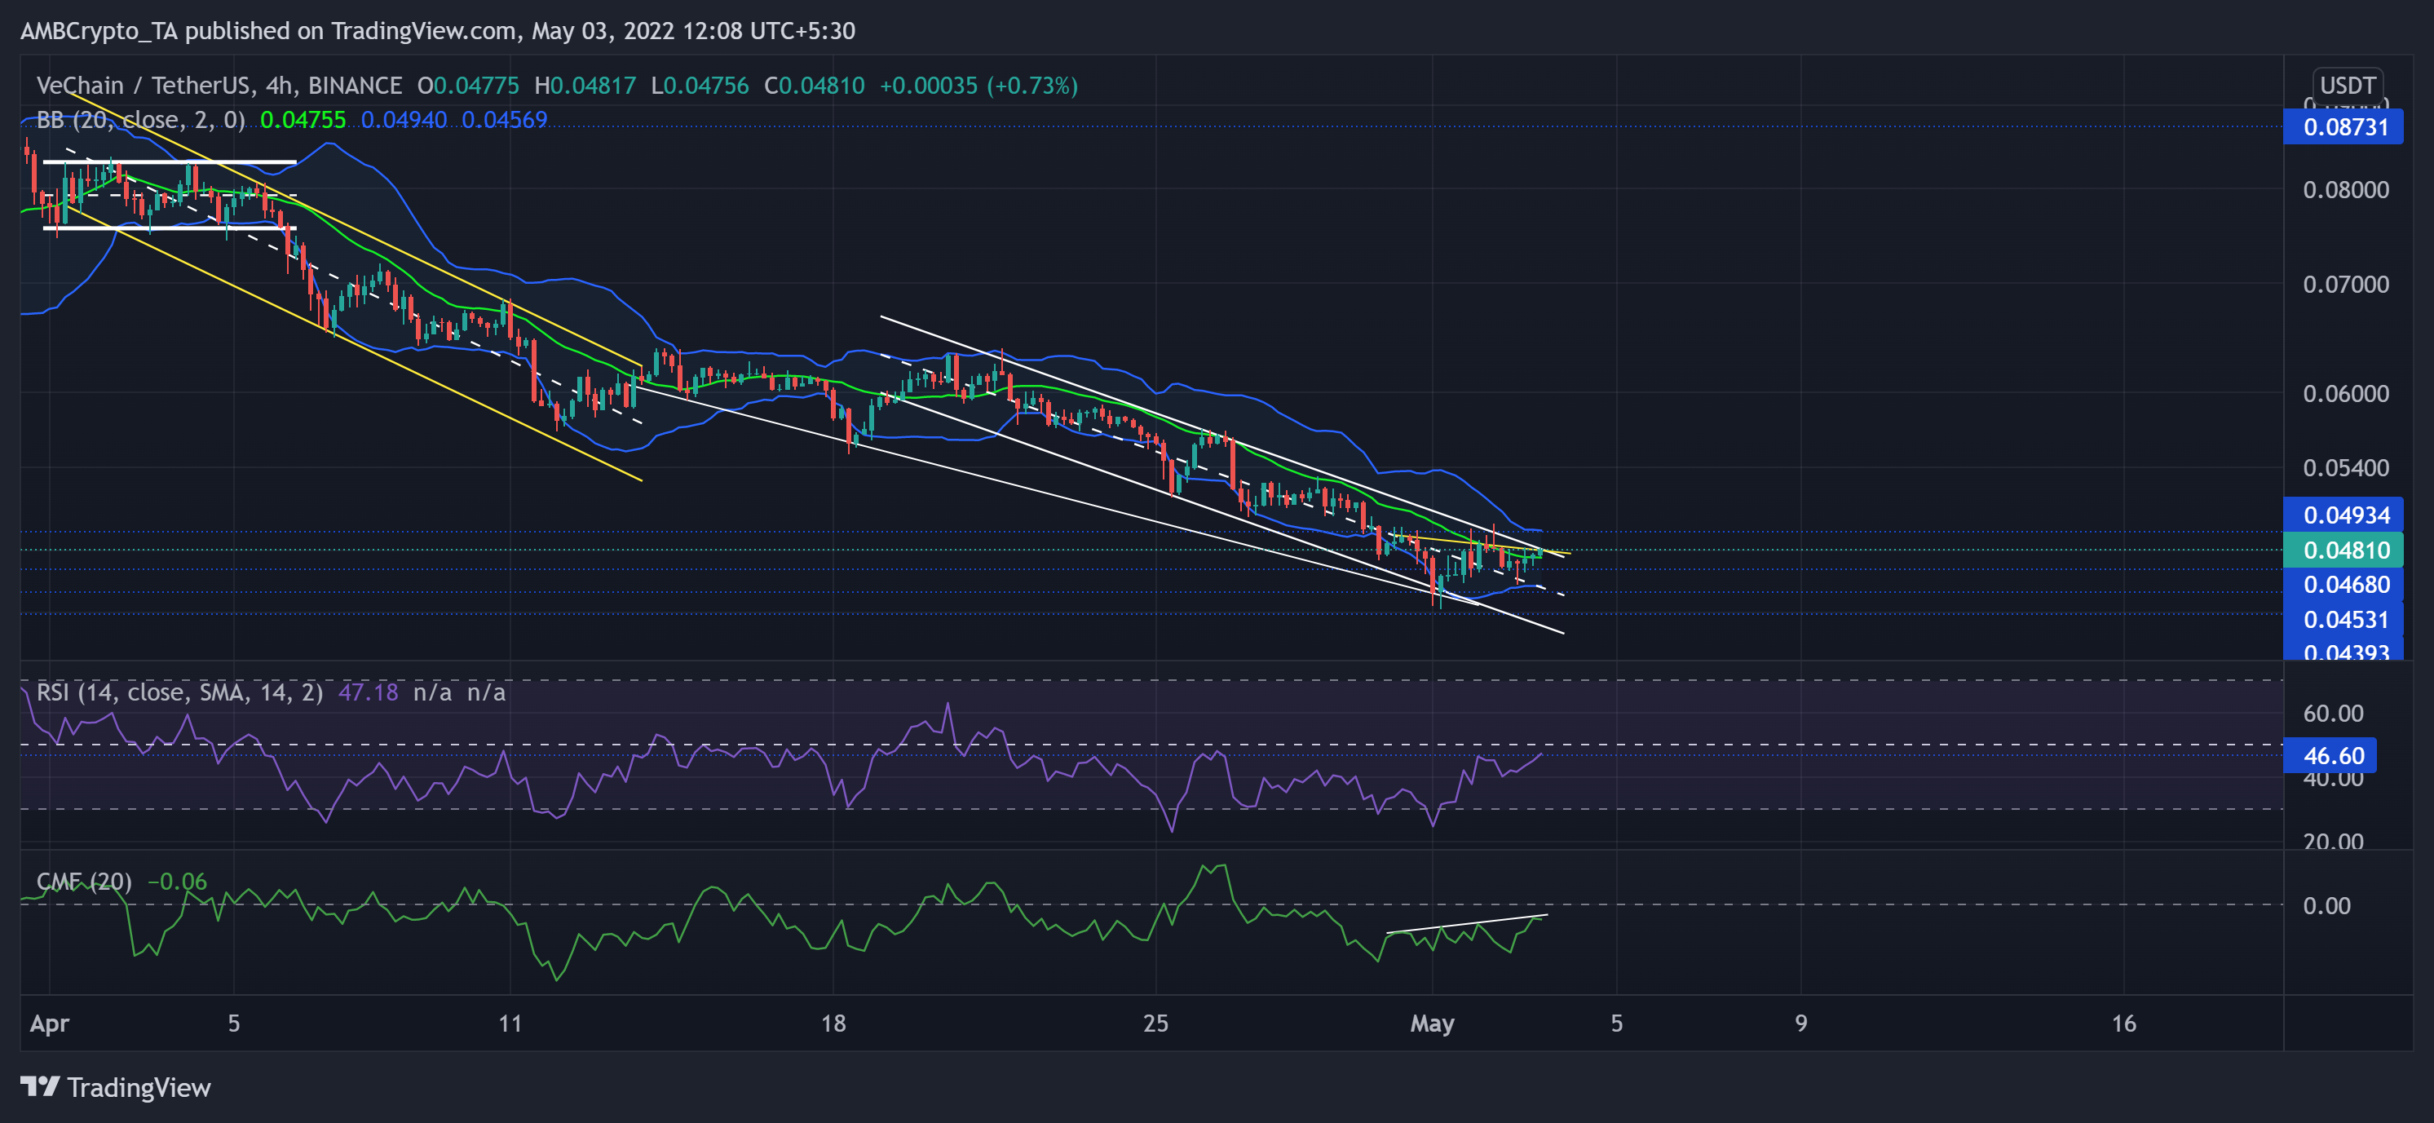Click the RSI (14, close, SMA, 14, 2) label

179,693
